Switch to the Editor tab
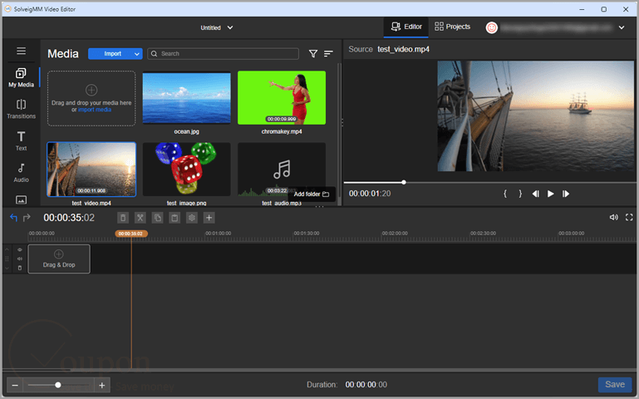 click(406, 27)
